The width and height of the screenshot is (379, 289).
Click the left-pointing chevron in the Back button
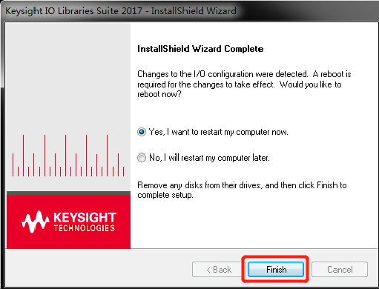click(208, 270)
